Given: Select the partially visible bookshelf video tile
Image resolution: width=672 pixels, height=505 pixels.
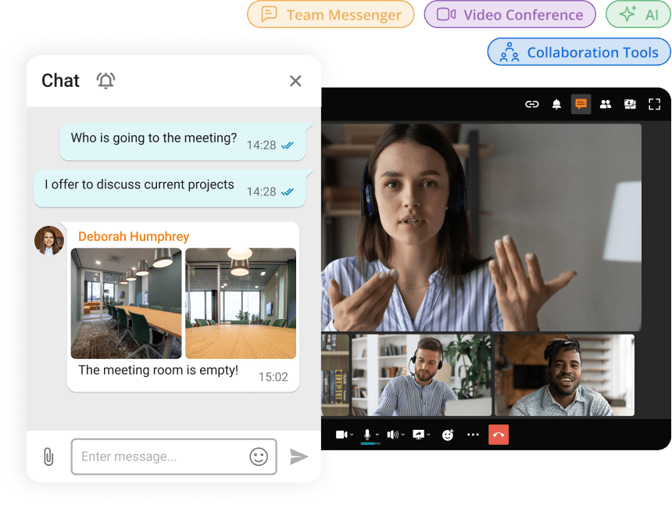Looking at the screenshot, I should (335, 375).
